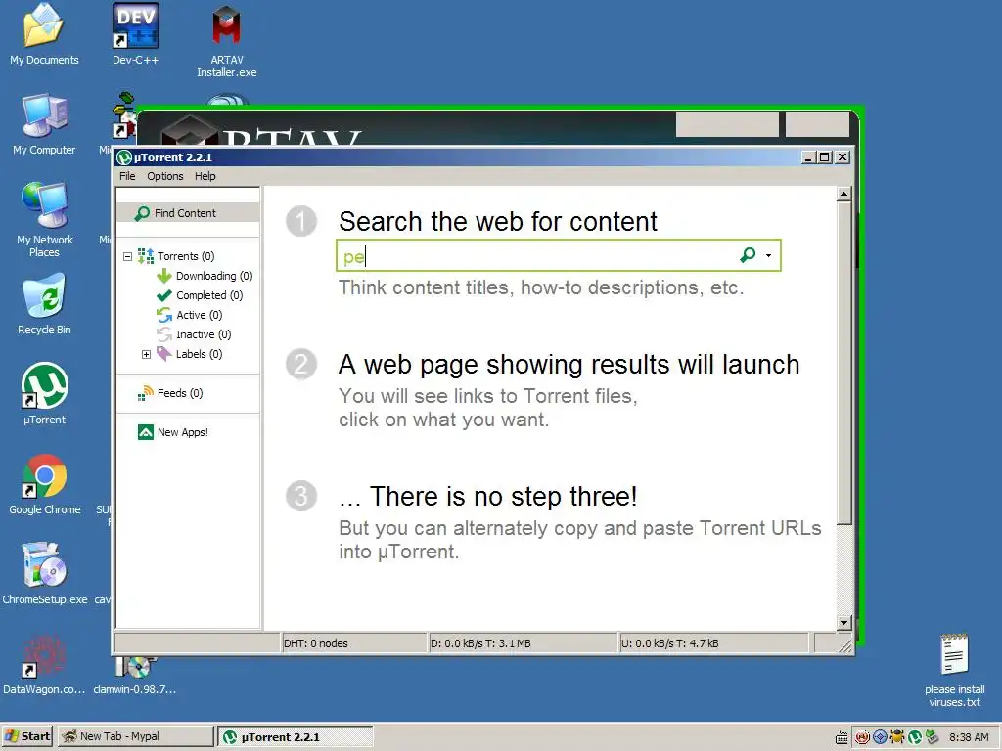Open the Help menu
Image resolution: width=1002 pixels, height=751 pixels.
(205, 176)
